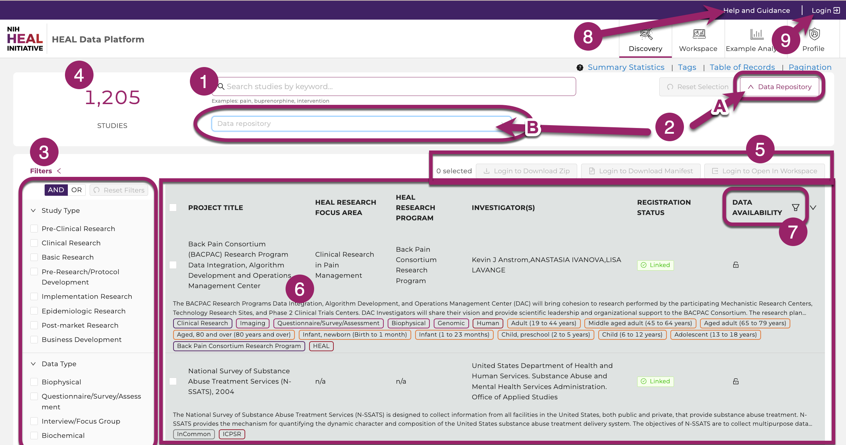The image size is (846, 445).
Task: Click Linked status badge for BACPAC study
Action: 655,265
